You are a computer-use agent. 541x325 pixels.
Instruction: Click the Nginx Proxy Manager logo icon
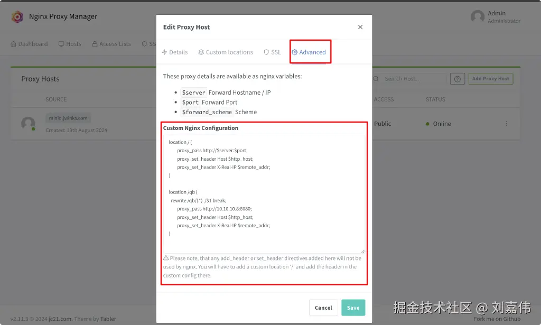click(17, 16)
